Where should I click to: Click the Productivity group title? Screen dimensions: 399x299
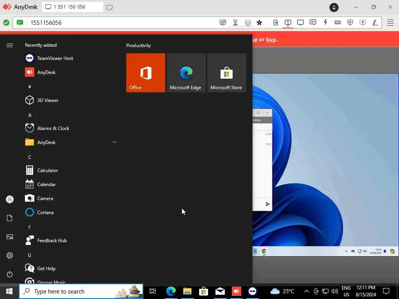(x=138, y=46)
